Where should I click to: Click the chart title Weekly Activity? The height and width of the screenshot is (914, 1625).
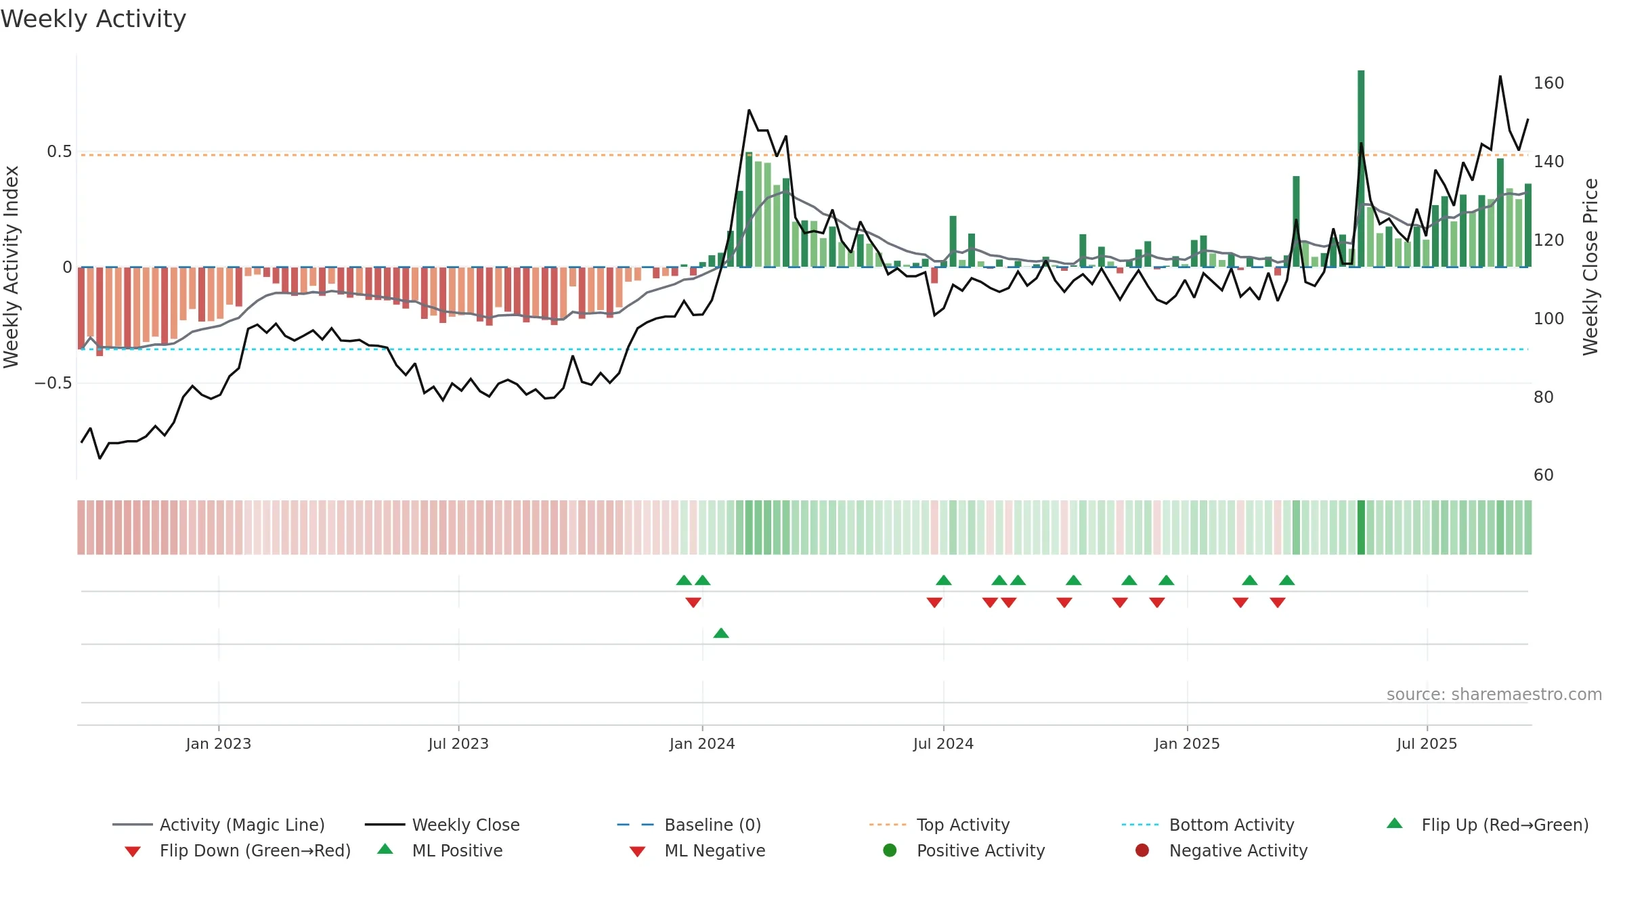point(93,19)
